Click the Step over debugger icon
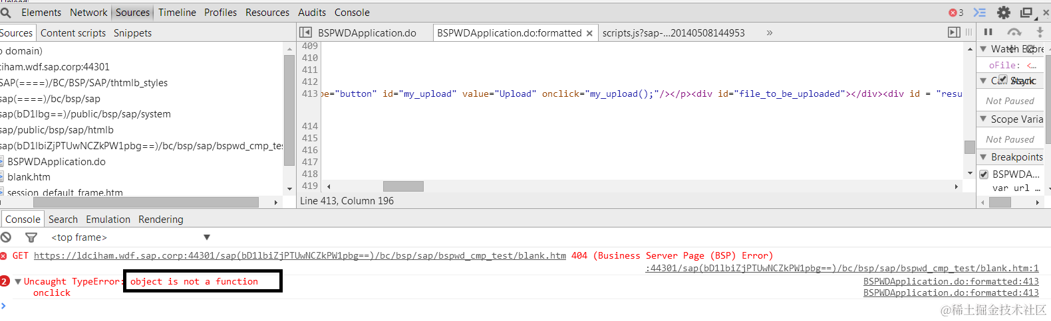 pos(1014,32)
